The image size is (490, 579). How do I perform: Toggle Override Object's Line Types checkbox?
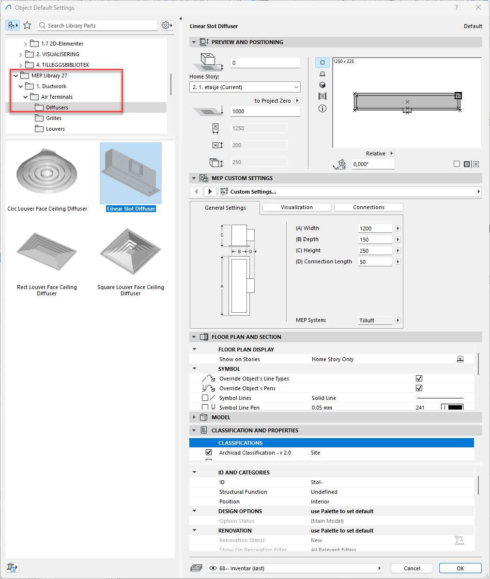(x=419, y=379)
